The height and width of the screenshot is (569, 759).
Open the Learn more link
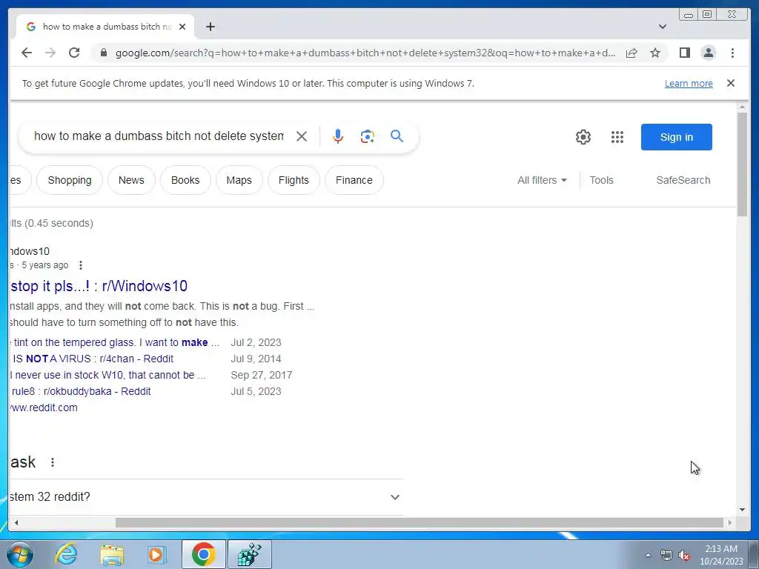pyautogui.click(x=689, y=83)
